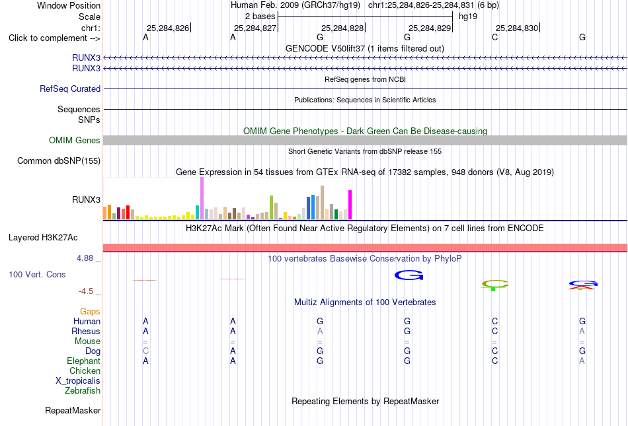The width and height of the screenshot is (628, 426).
Task: Select the Zebrafish alignment row label
Action: click(x=83, y=390)
